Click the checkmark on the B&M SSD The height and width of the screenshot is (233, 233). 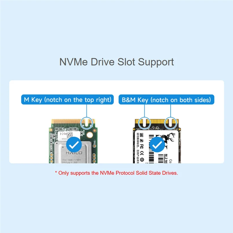tap(157, 144)
